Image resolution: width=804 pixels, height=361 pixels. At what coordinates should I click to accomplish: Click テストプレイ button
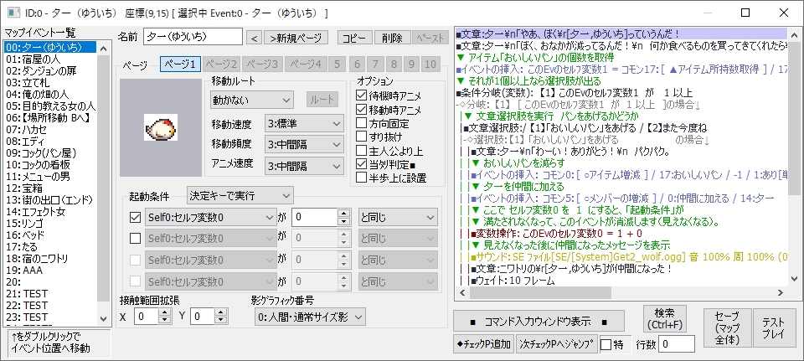pos(774,329)
